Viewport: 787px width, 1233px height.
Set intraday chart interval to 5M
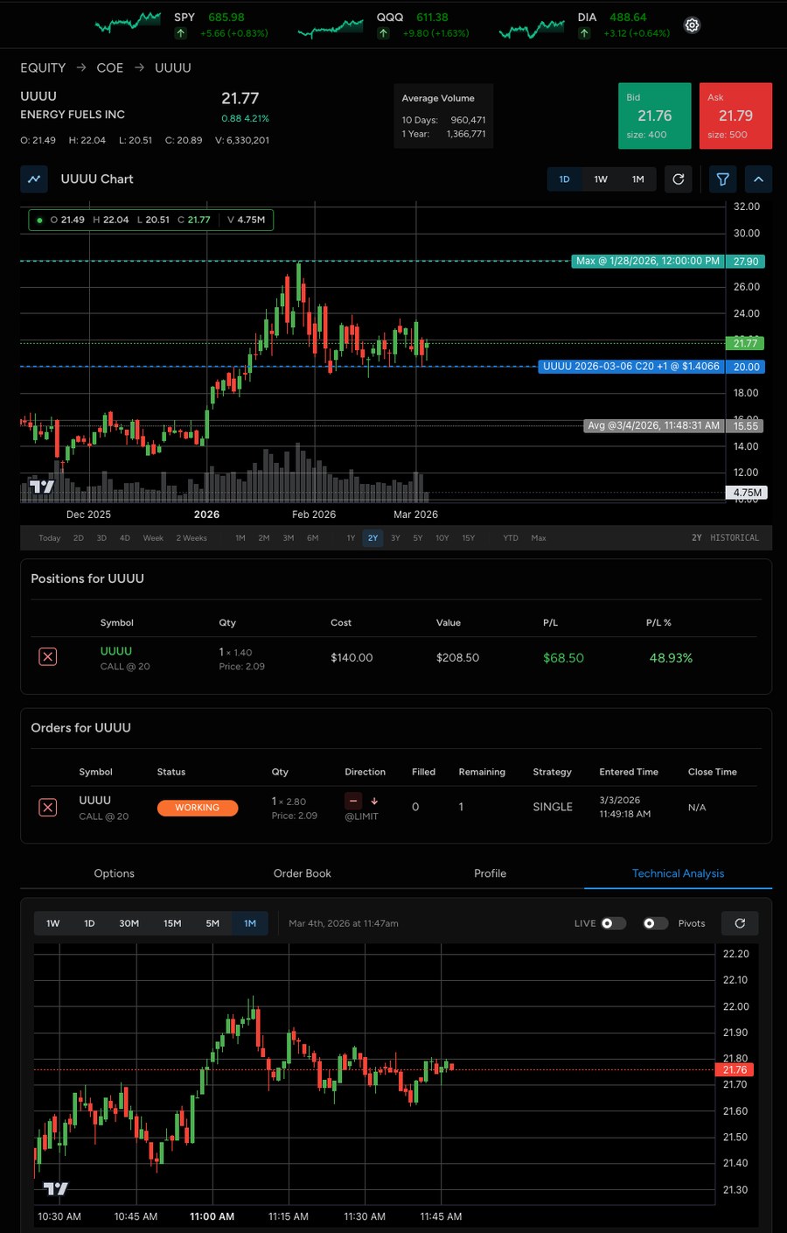tap(212, 922)
